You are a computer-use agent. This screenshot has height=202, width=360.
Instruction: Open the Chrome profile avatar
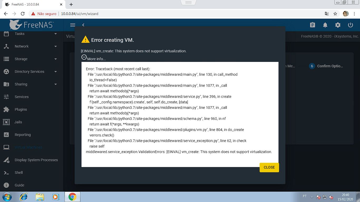click(346, 14)
